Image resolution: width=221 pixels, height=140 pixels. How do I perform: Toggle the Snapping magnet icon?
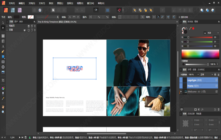pos(119,10)
